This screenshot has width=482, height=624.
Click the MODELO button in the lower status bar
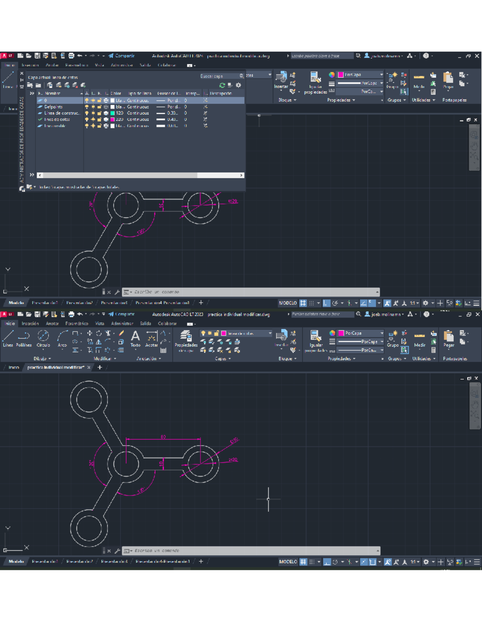click(288, 562)
